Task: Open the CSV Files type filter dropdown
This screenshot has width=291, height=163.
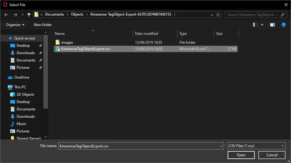Action: coord(256,146)
